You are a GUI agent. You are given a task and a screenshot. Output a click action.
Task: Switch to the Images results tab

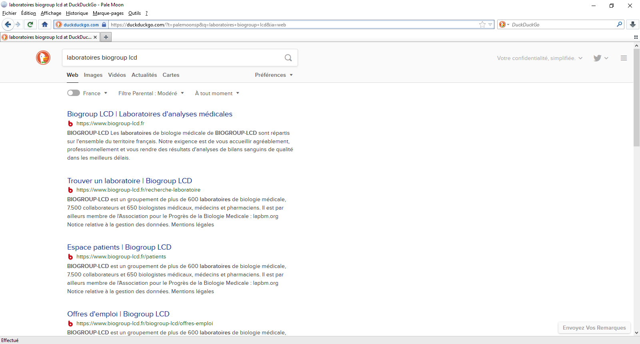coord(93,75)
